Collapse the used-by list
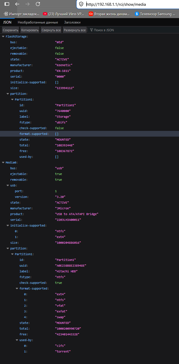The image size is (179, 364). point(17,340)
